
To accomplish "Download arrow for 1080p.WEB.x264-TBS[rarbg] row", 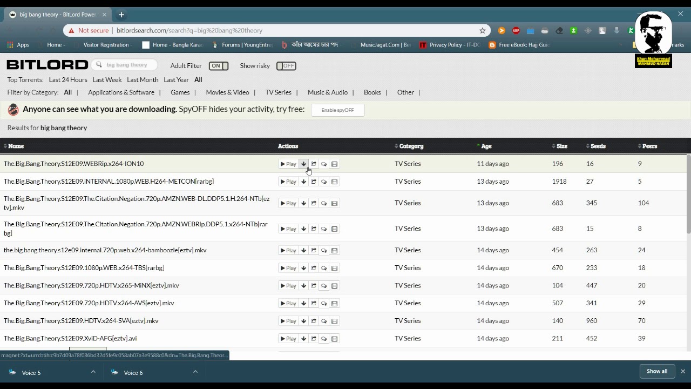I will tap(303, 269).
